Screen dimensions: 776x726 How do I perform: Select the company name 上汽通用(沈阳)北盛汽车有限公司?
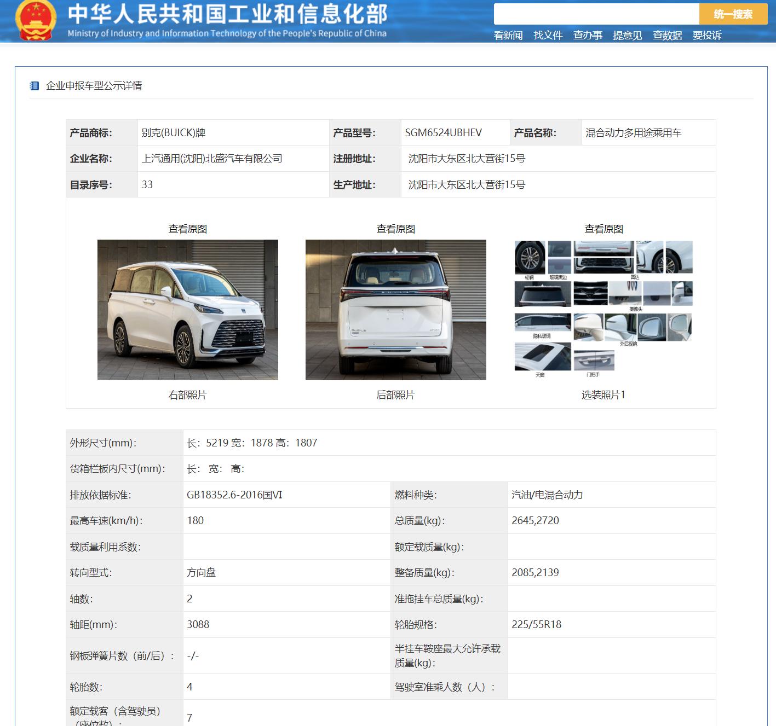coord(212,159)
